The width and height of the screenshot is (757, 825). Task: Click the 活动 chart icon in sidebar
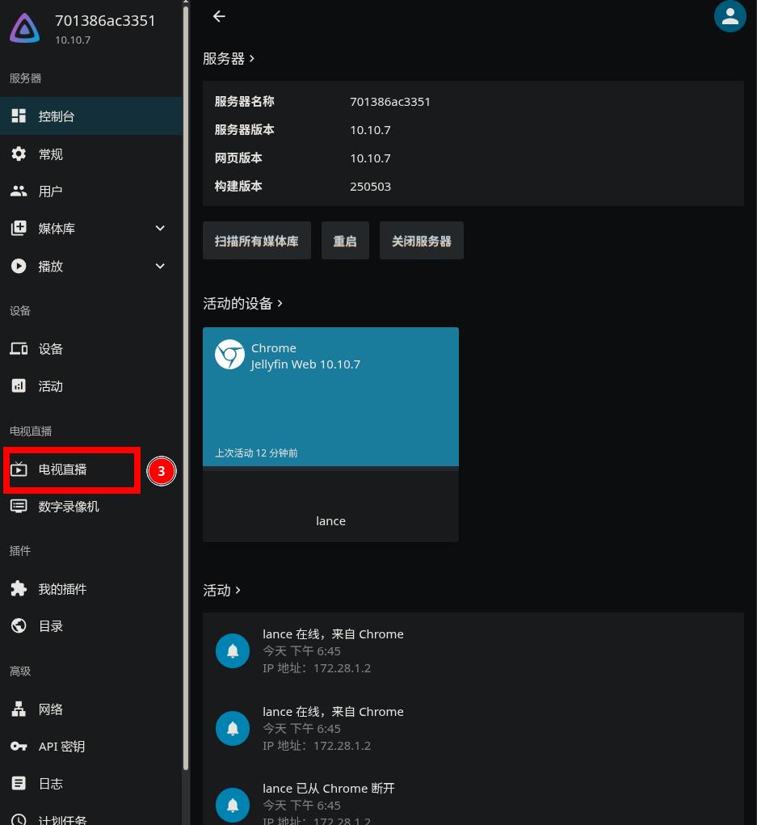coord(19,385)
